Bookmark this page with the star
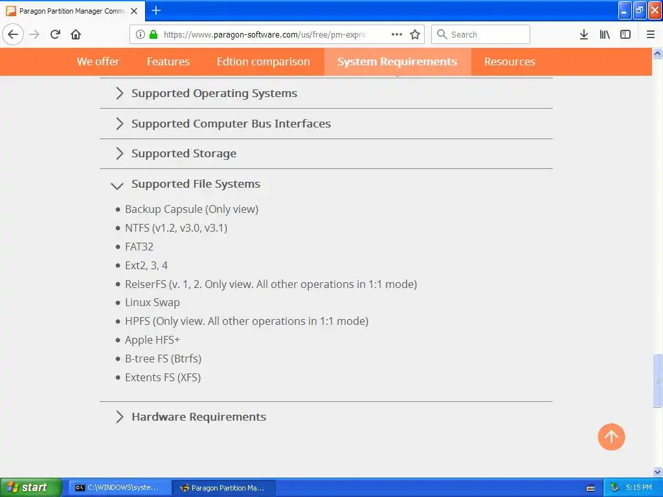 click(x=415, y=34)
